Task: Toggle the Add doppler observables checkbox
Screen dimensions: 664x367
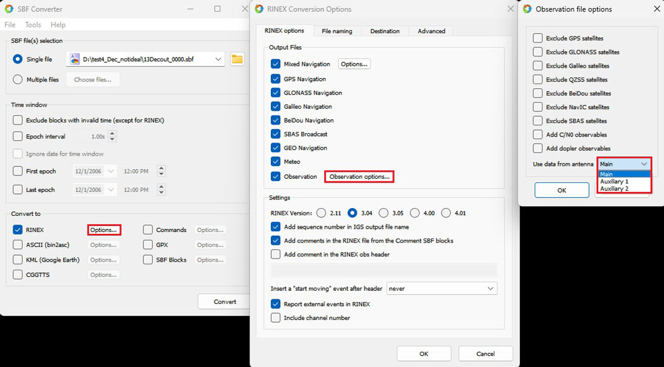Action: [538, 148]
